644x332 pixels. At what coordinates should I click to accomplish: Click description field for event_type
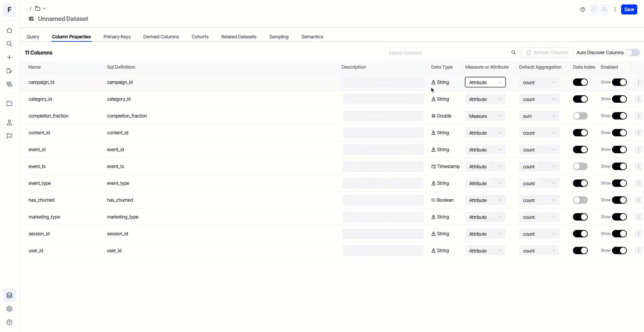pyautogui.click(x=383, y=183)
